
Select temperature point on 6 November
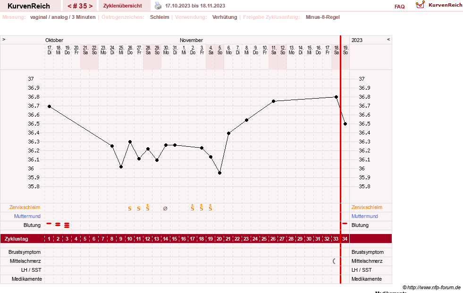click(228, 134)
